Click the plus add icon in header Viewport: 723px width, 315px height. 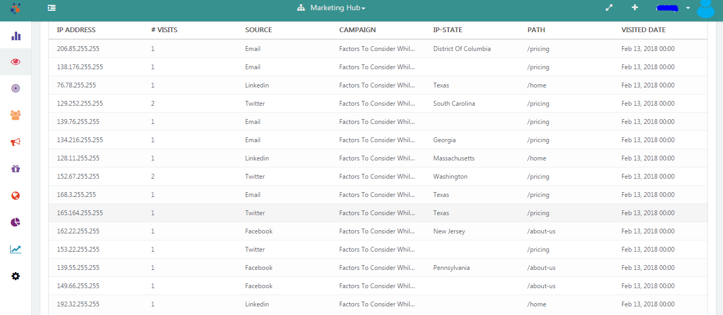point(635,8)
